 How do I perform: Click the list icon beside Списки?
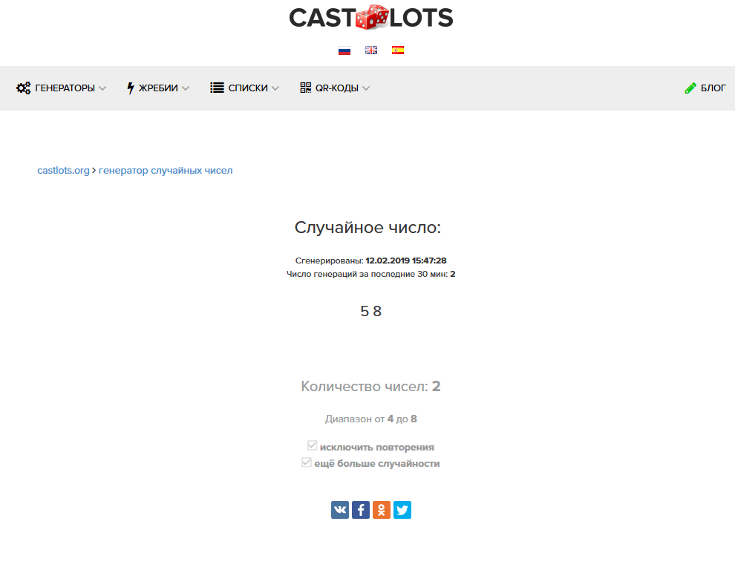point(217,88)
